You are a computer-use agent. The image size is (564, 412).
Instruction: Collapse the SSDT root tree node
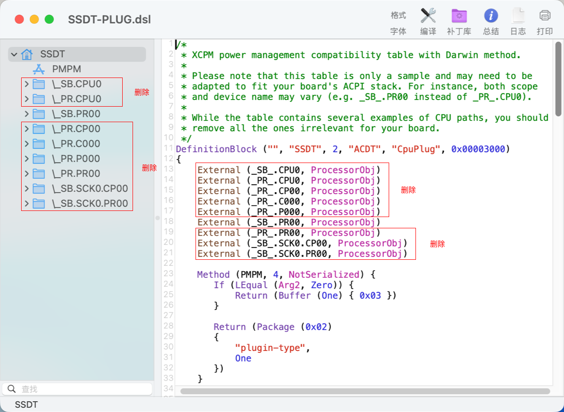[14, 54]
